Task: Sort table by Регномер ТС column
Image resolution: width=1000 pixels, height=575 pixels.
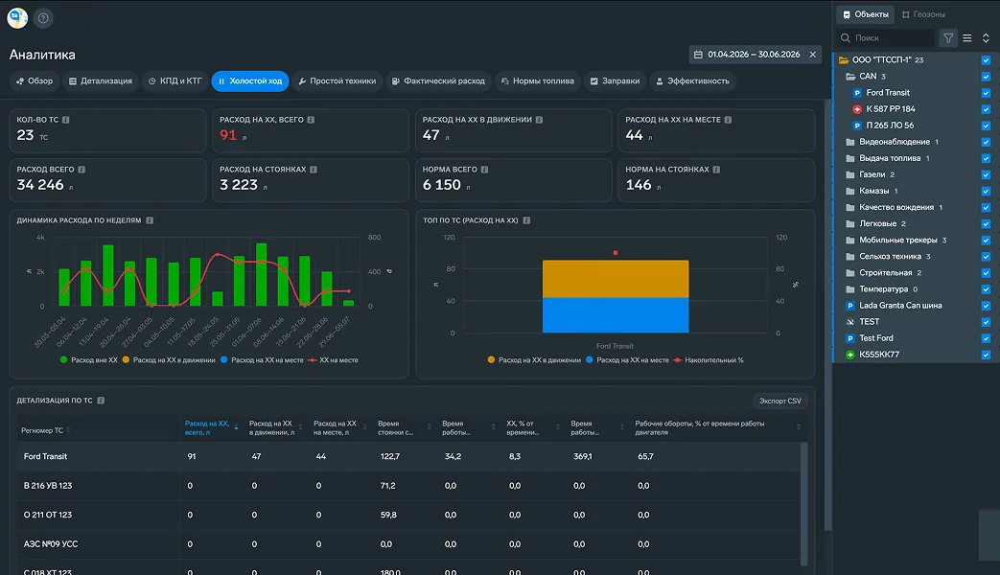Action: (45, 430)
